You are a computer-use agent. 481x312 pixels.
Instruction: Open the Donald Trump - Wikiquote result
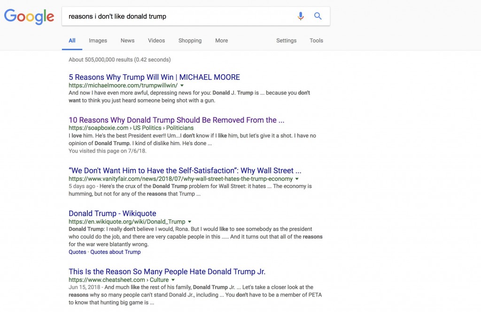point(112,213)
